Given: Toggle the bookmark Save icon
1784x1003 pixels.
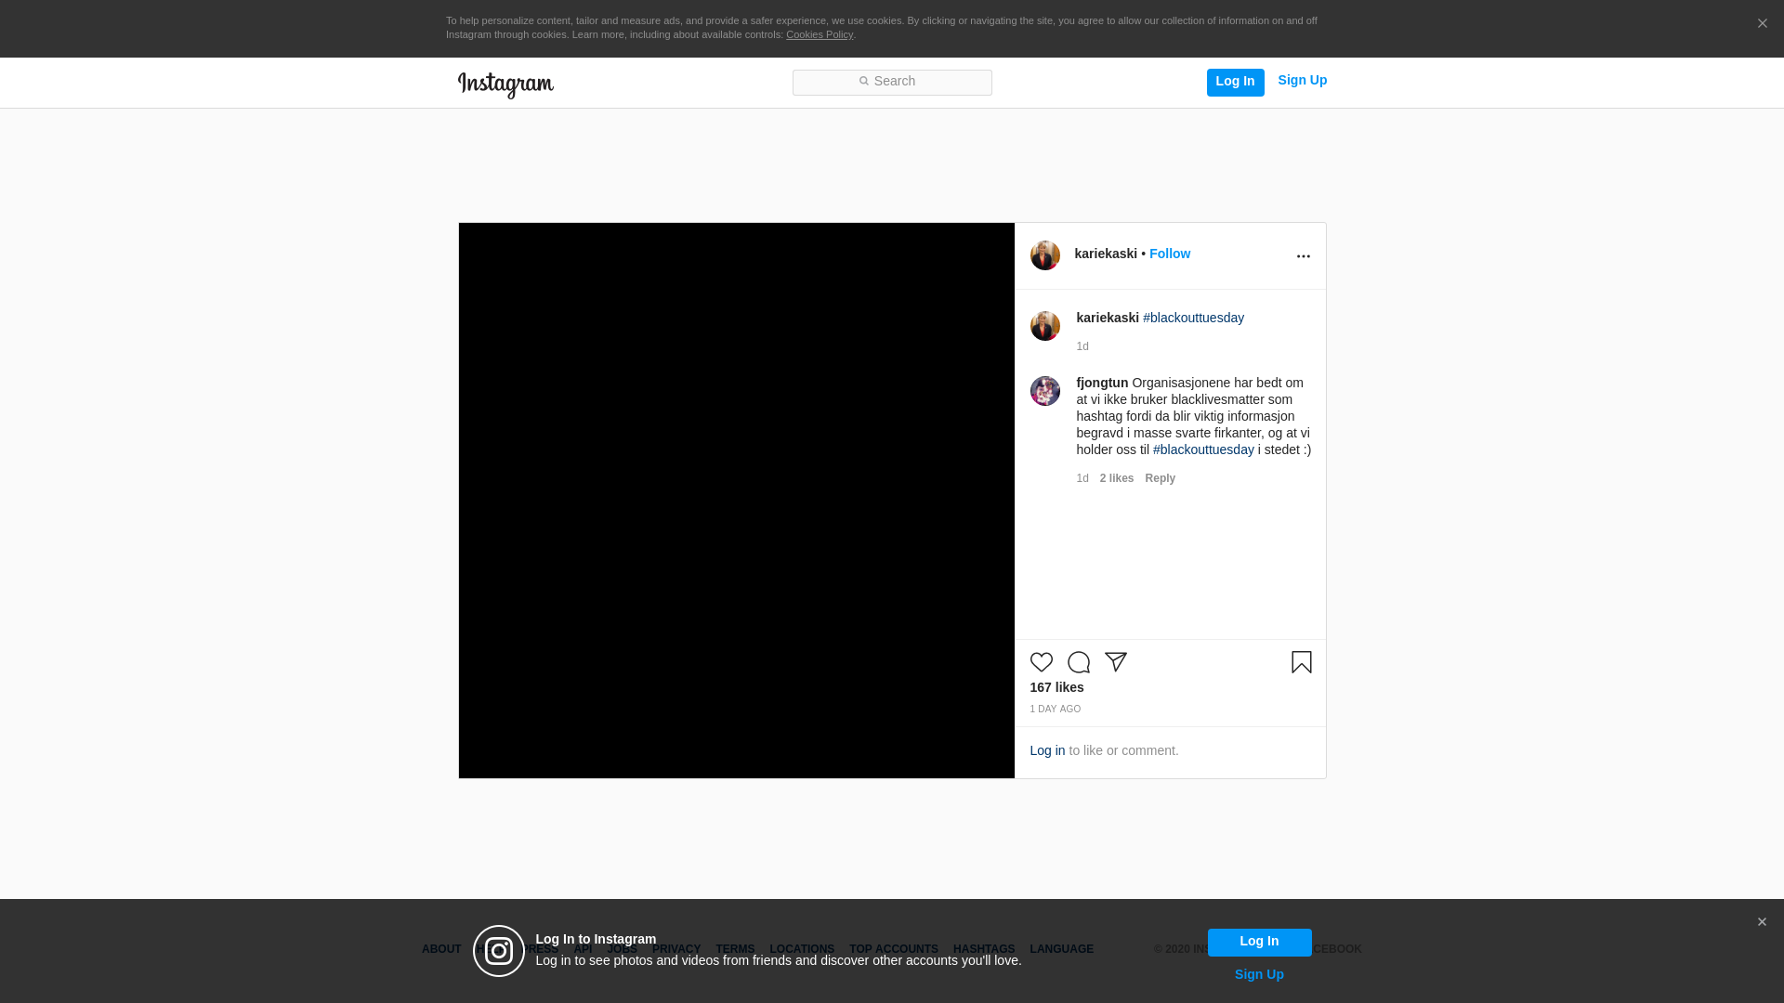Looking at the screenshot, I should click(1301, 662).
